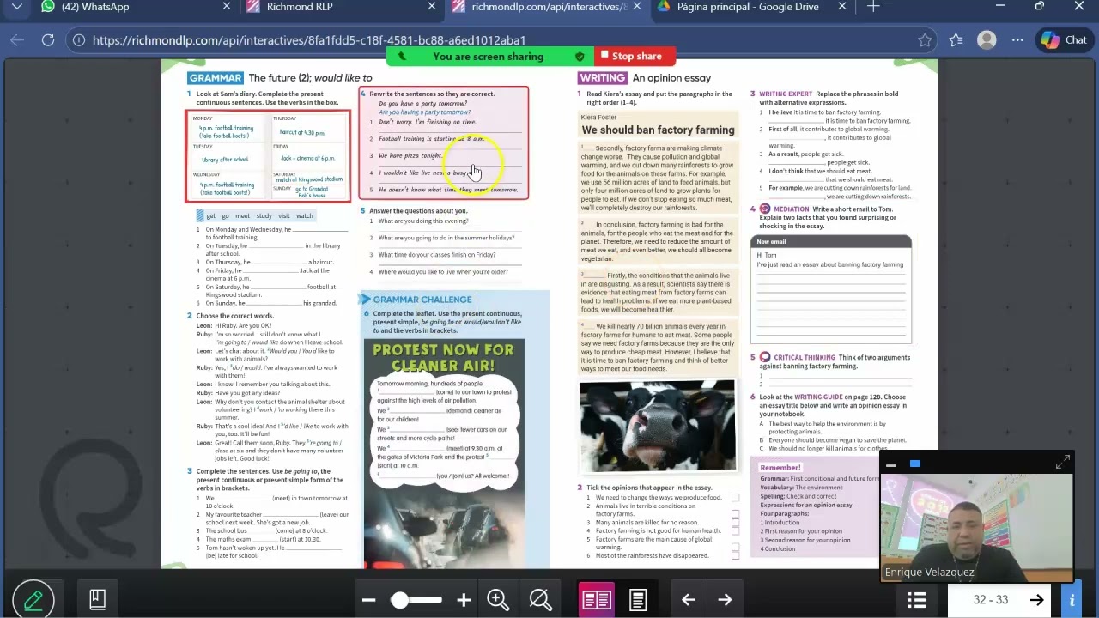Close the Google Drive tab
This screenshot has width=1099, height=618.
(842, 7)
